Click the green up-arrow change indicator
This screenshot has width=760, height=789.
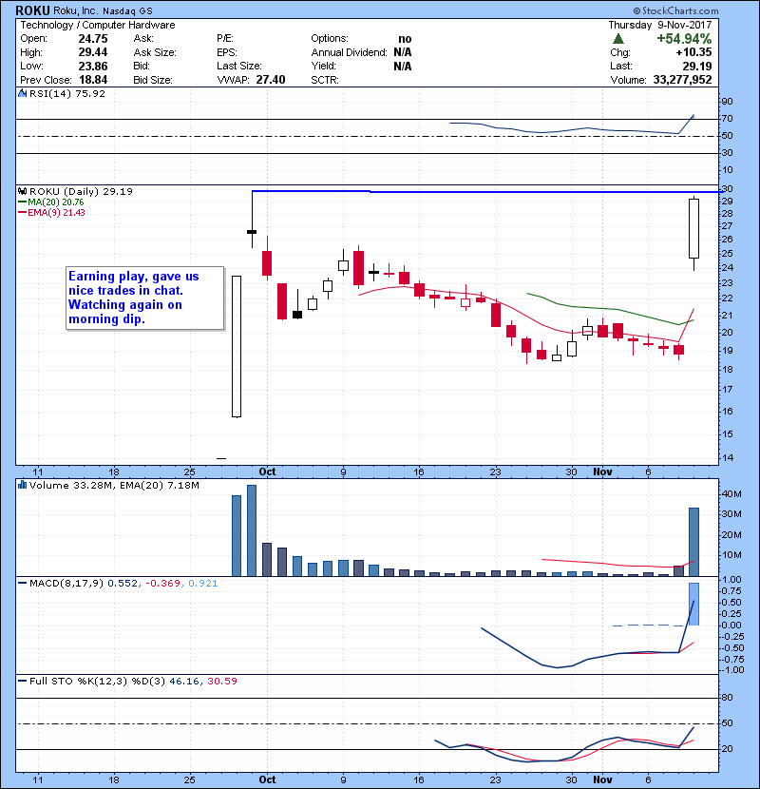pyautogui.click(x=618, y=39)
